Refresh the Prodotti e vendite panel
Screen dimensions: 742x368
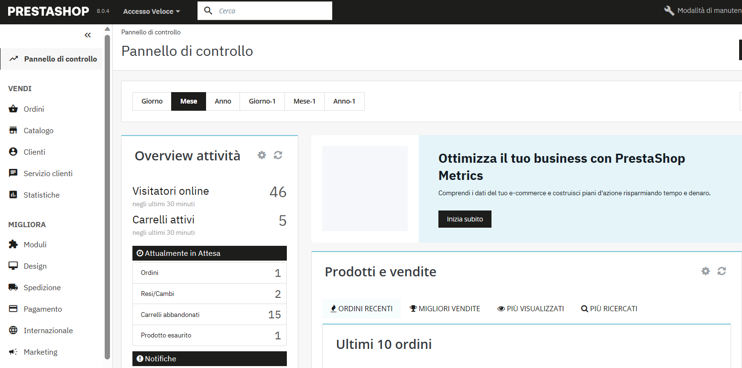[722, 271]
